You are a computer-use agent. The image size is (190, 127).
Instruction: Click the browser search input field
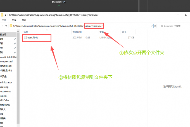(175, 26)
